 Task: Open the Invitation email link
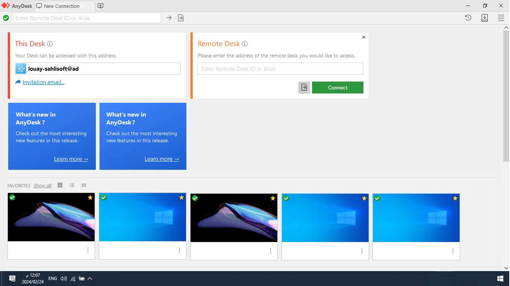tap(44, 82)
